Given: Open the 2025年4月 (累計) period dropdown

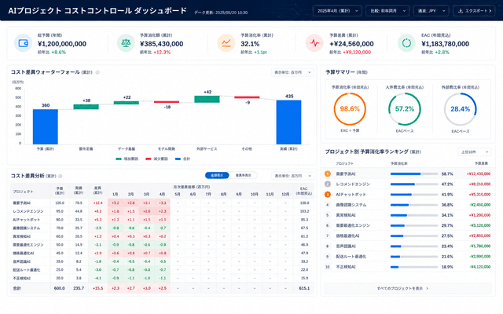Looking at the screenshot, I should [x=337, y=11].
